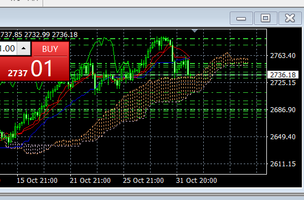The image size is (304, 200).
Task: Click the gray horizontal divider bar below the chart
Action: coord(152,194)
